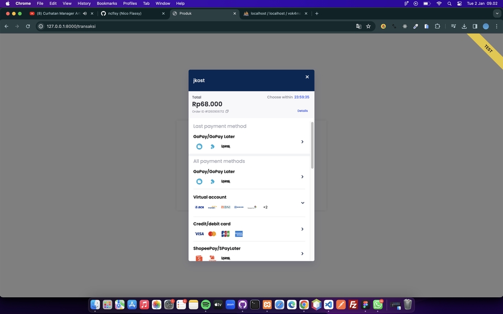Launch Visual Studio Code from Dock
This screenshot has width=503, height=314.
[x=329, y=305]
